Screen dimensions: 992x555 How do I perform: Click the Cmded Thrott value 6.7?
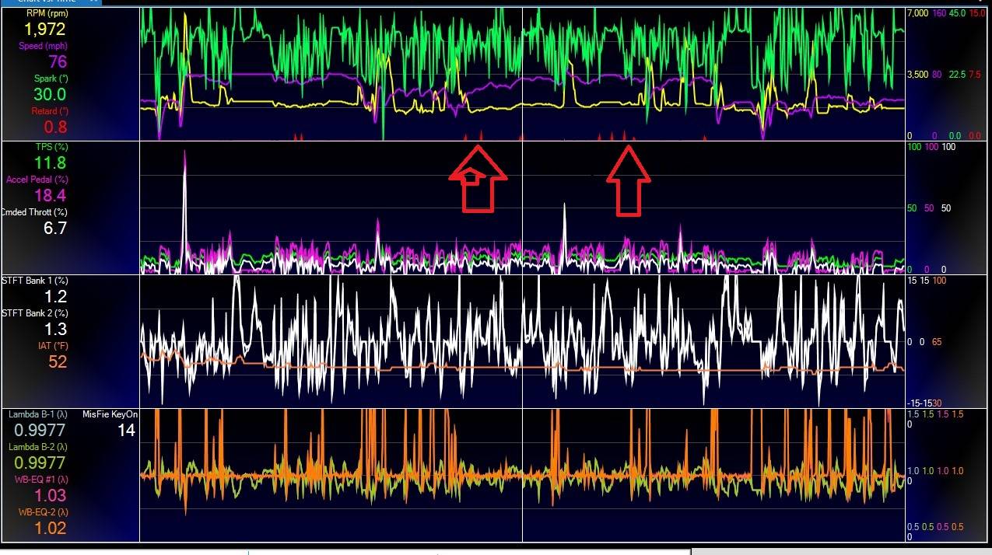(55, 229)
